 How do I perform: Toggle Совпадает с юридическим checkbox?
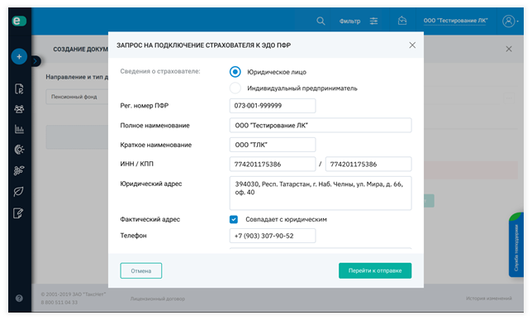click(x=234, y=219)
